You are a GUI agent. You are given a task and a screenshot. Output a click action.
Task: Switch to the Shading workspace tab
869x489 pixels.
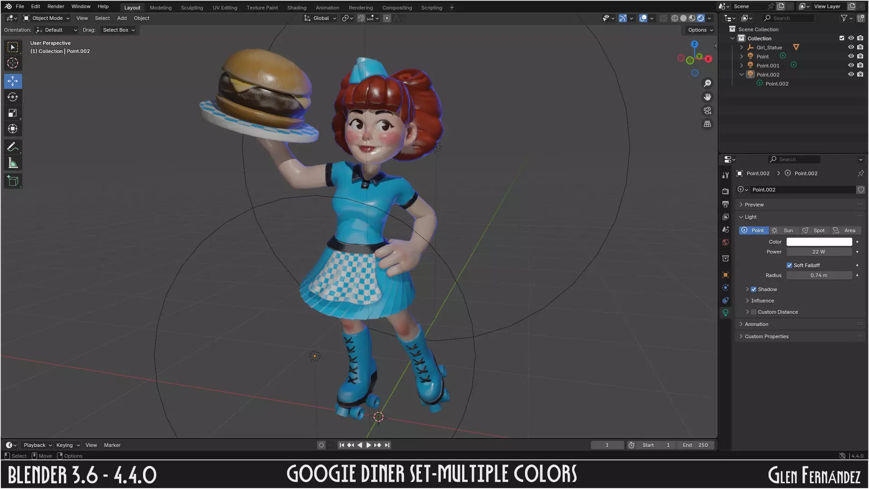[x=296, y=8]
